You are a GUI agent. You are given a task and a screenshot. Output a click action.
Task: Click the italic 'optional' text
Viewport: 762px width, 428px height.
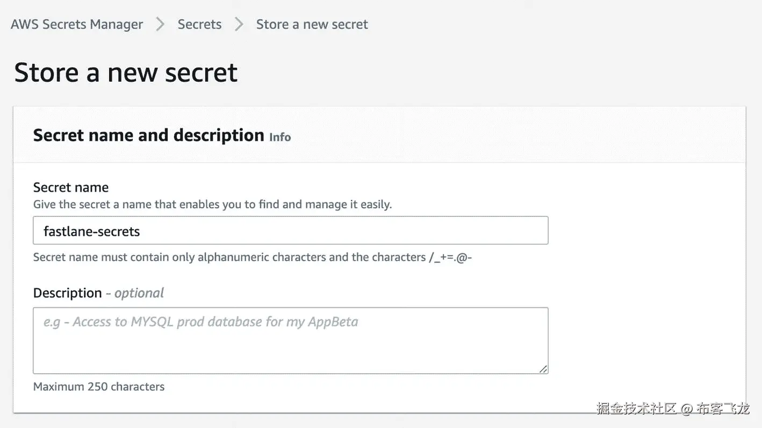pos(139,293)
